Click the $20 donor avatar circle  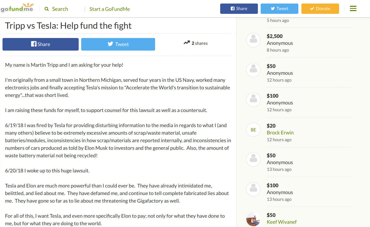click(x=253, y=130)
